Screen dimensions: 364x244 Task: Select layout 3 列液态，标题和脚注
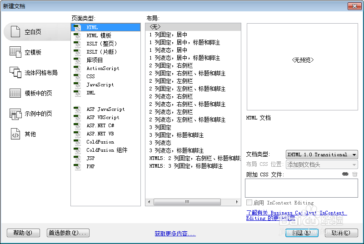[x=193, y=151]
